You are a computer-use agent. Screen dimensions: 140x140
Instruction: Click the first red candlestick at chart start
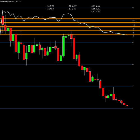pyautogui.click(x=3, y=20)
